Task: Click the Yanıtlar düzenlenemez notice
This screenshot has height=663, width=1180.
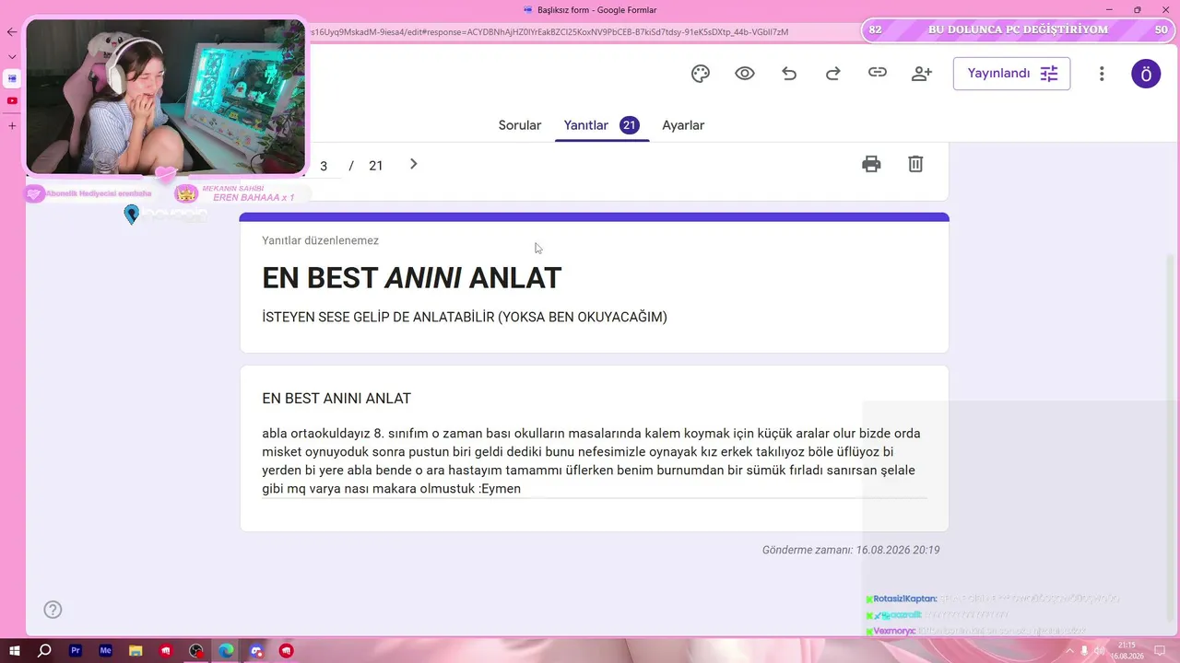Action: pyautogui.click(x=320, y=240)
